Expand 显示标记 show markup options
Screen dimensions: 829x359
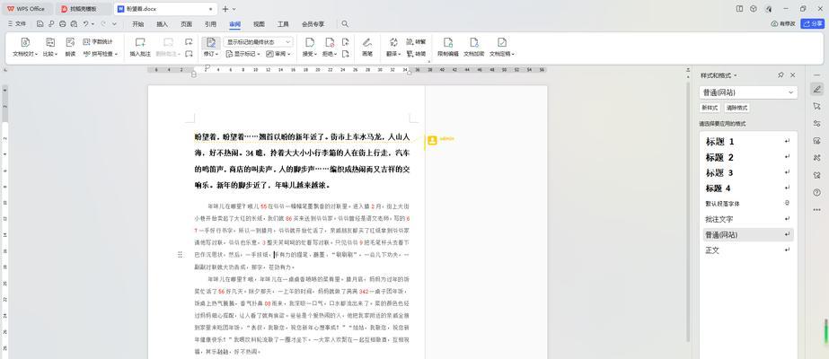click(243, 54)
